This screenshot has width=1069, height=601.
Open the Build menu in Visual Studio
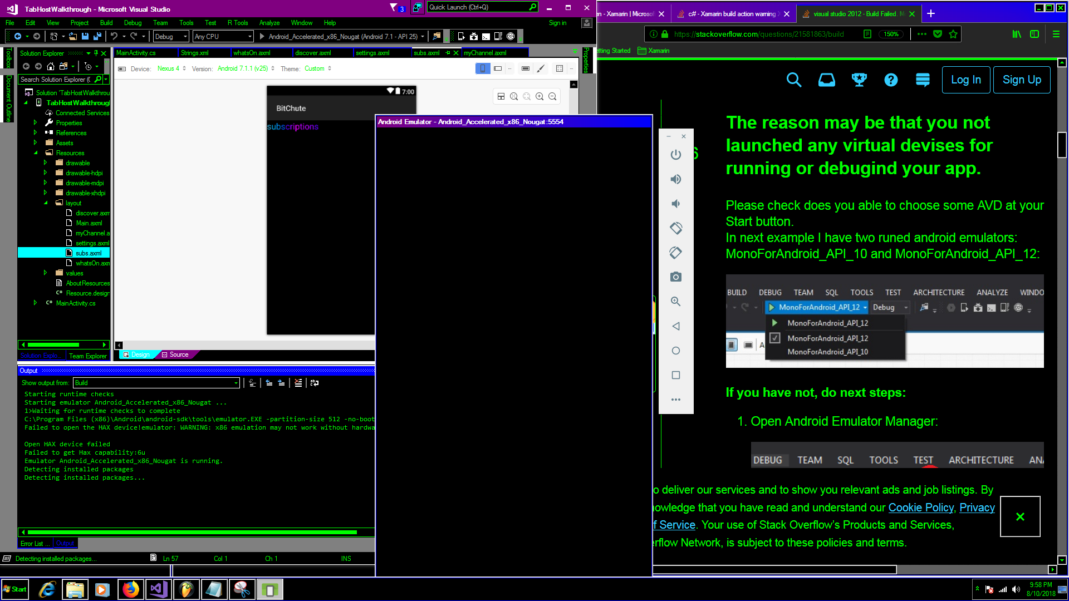coord(106,23)
